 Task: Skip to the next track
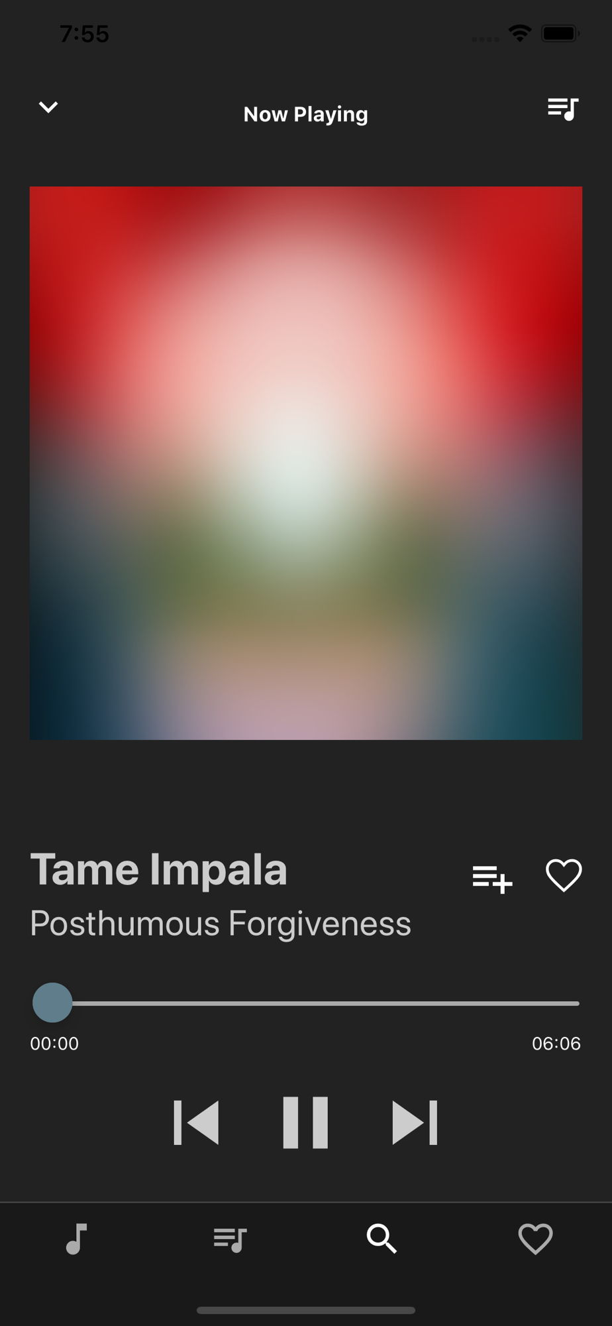(x=415, y=1122)
